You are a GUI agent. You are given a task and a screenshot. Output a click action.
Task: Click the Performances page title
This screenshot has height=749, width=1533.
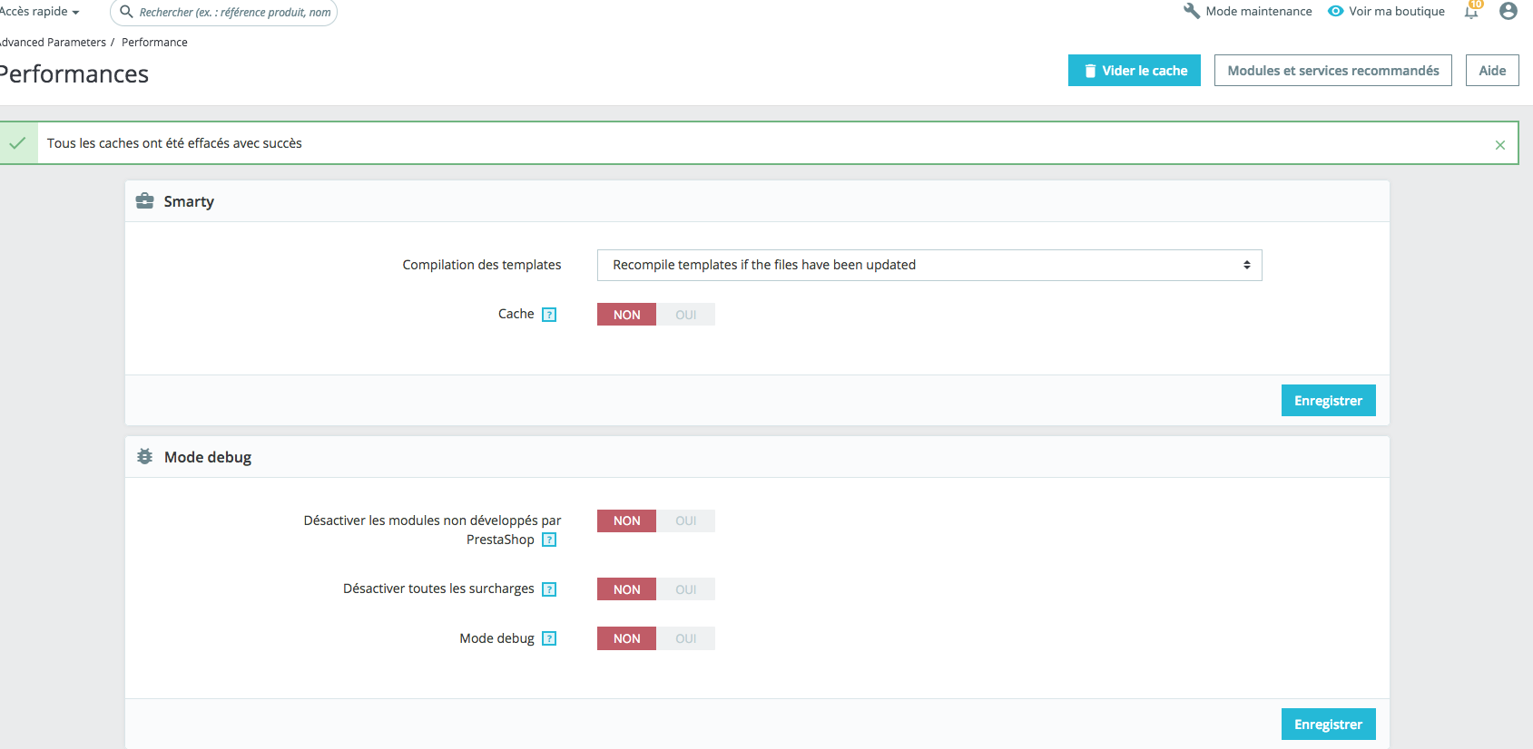(x=74, y=74)
